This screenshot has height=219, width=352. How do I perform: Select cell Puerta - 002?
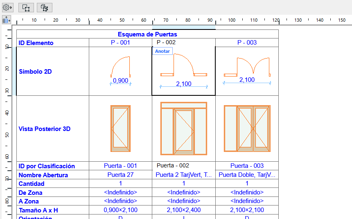click(184, 166)
